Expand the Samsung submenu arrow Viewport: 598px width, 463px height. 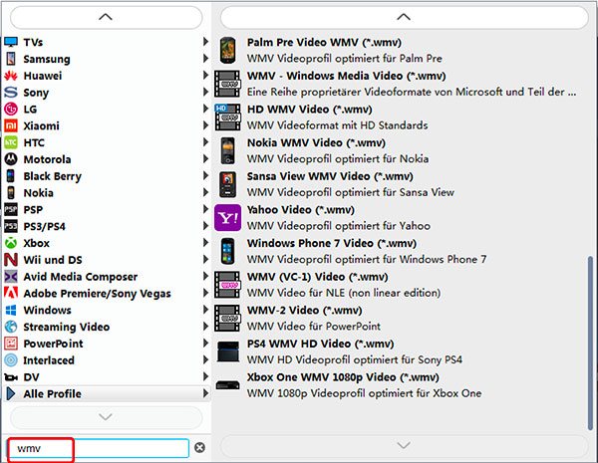pyautogui.click(x=205, y=59)
